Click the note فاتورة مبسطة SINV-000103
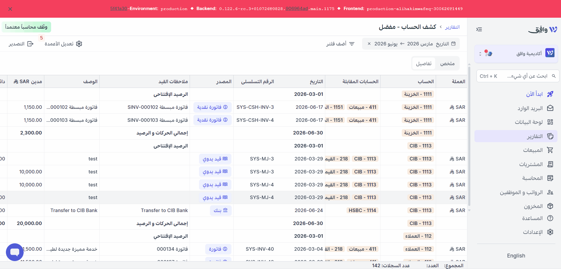The width and height of the screenshot is (561, 269). pos(158,120)
